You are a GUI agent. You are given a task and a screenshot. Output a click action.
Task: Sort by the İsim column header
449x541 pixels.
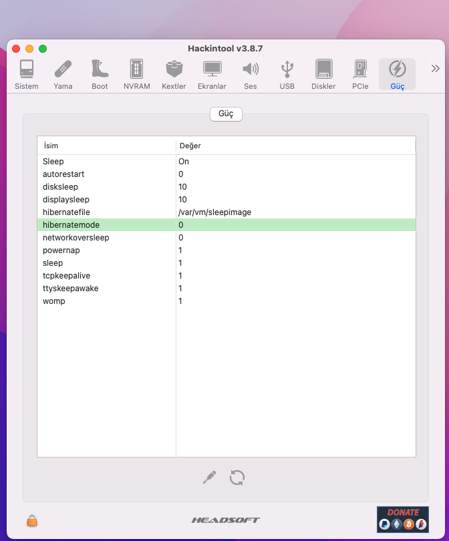point(107,146)
